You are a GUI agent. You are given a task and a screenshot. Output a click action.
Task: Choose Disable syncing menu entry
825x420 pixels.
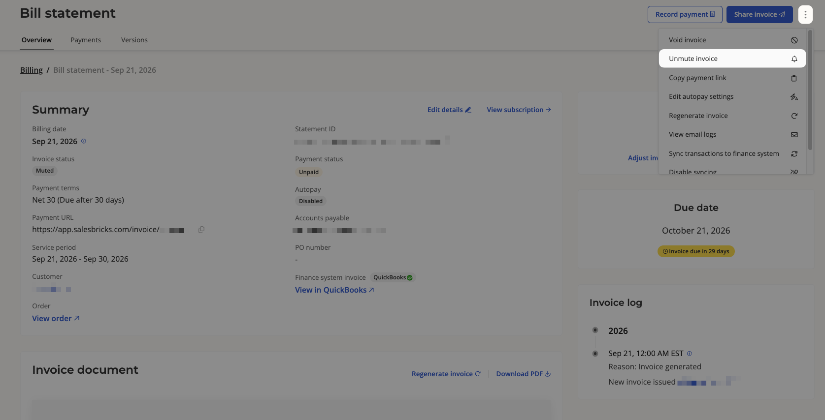pos(732,171)
